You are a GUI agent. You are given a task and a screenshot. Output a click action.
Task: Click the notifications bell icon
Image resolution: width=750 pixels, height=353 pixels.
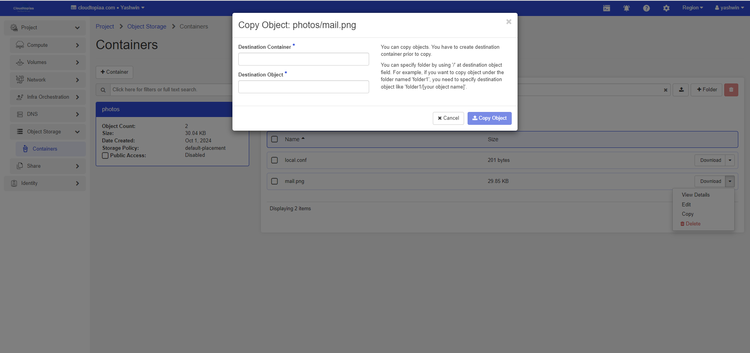pos(626,8)
